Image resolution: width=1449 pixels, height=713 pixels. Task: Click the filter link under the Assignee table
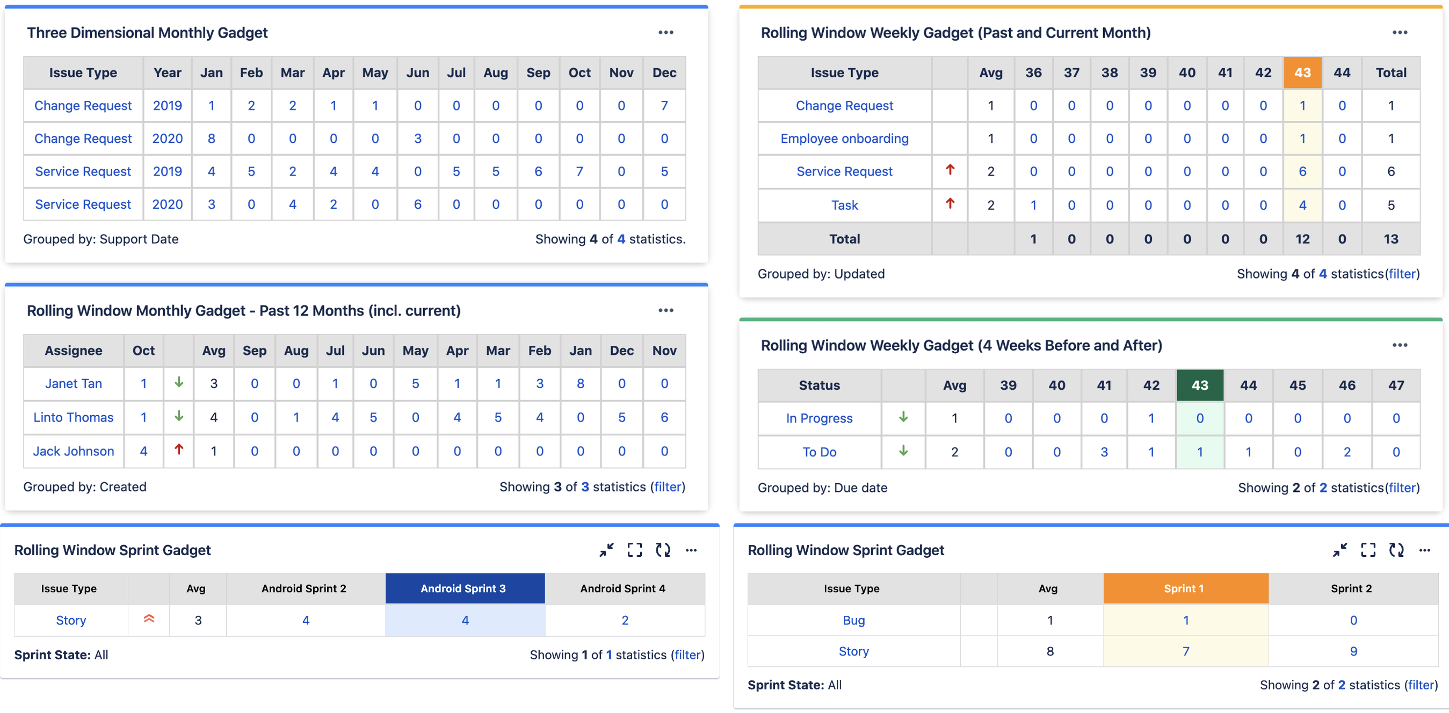tap(668, 486)
